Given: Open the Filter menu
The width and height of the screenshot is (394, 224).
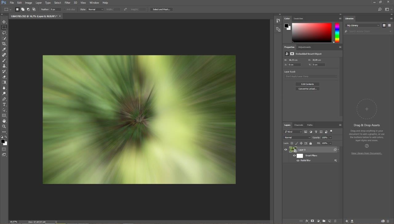Looking at the screenshot, I should tap(67, 3).
